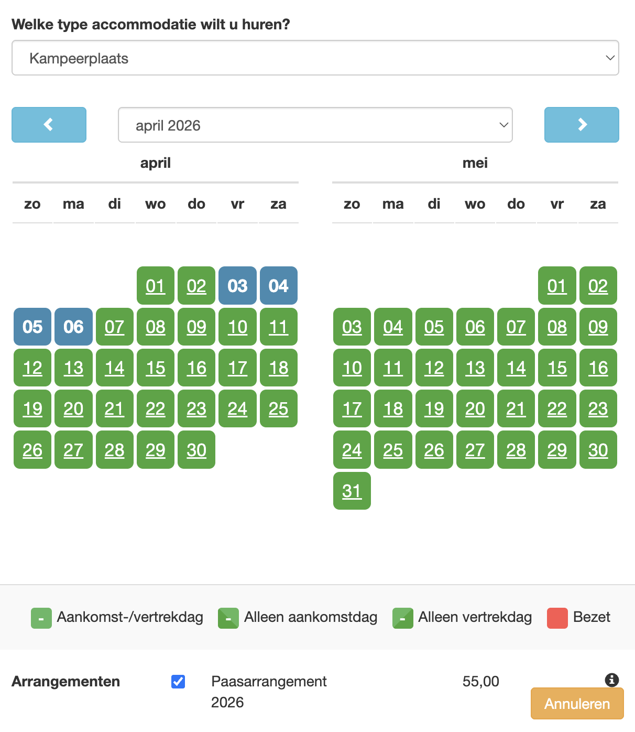Uncheck the Paasarrangement 2026 checkbox
Screen dimensions: 635x732
click(x=178, y=681)
